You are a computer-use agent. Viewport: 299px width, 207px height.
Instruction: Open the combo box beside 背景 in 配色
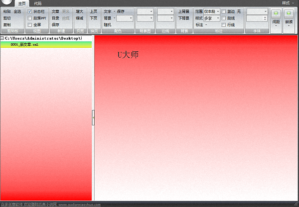(125, 18)
